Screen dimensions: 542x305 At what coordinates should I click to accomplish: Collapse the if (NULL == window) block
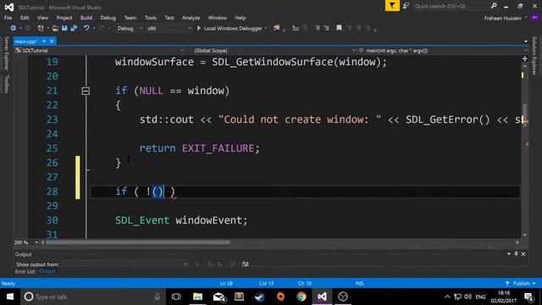86,91
